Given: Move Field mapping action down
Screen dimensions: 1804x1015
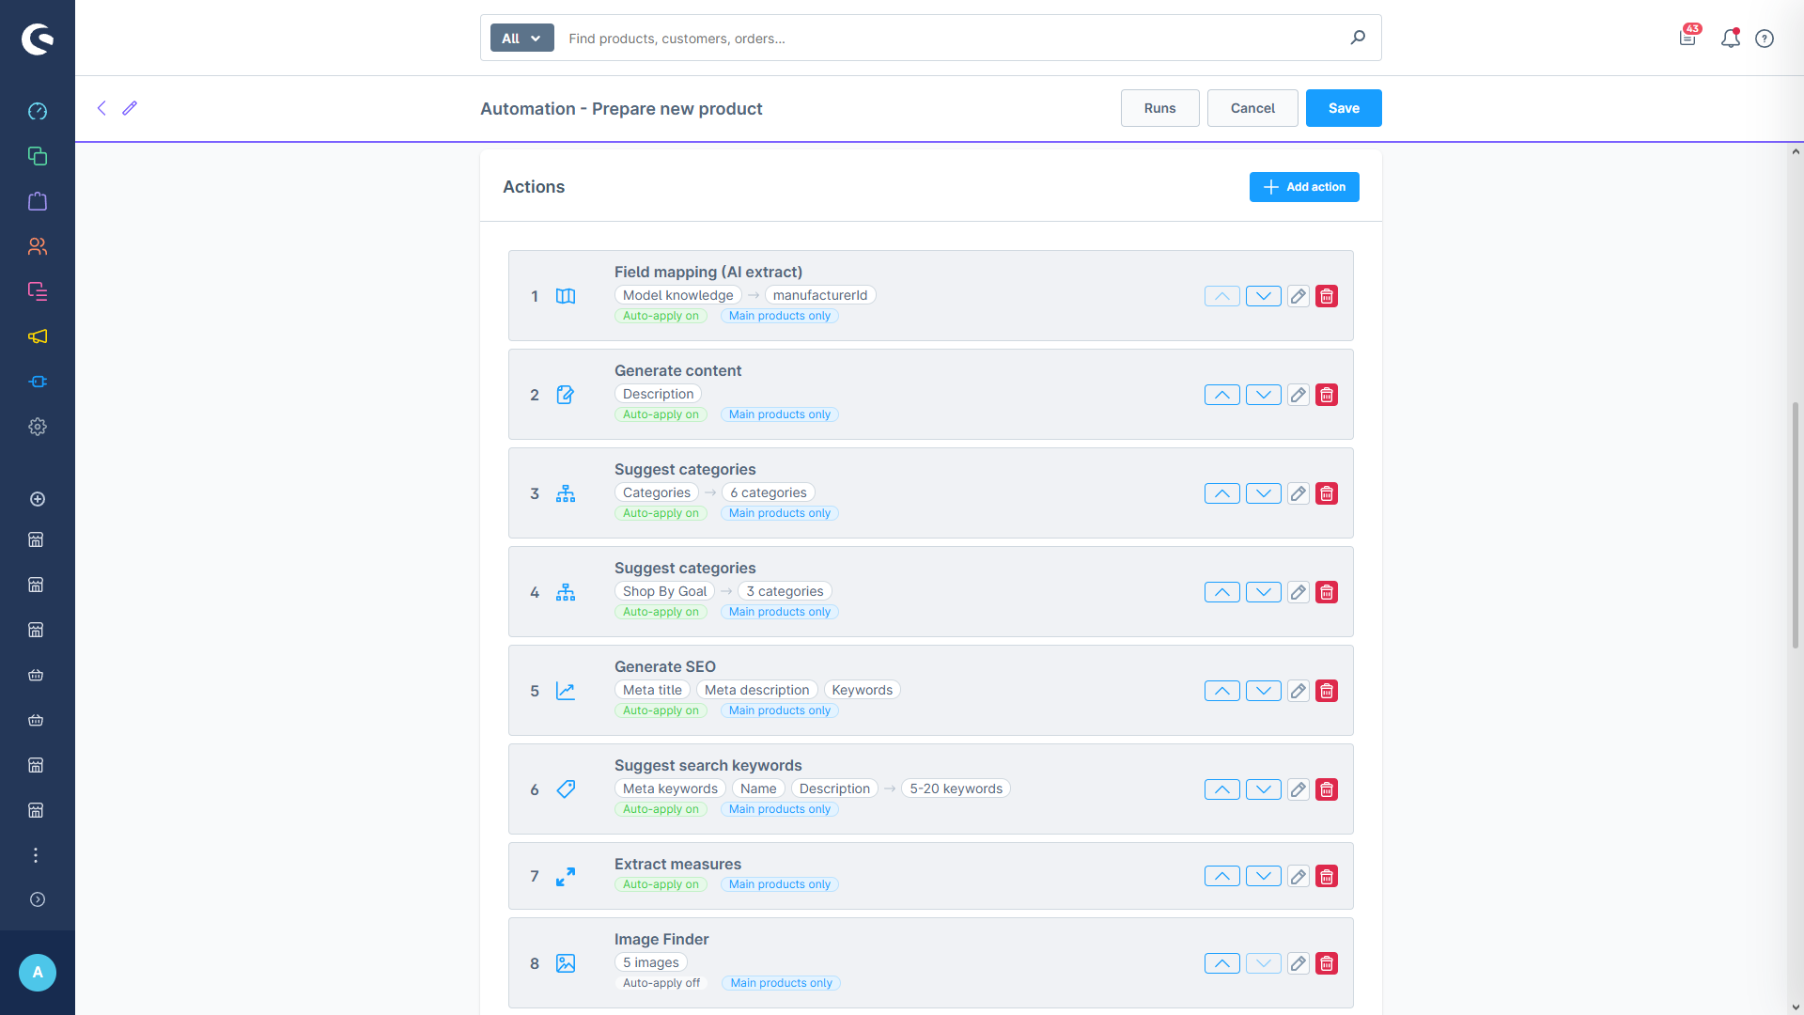Looking at the screenshot, I should pyautogui.click(x=1264, y=296).
